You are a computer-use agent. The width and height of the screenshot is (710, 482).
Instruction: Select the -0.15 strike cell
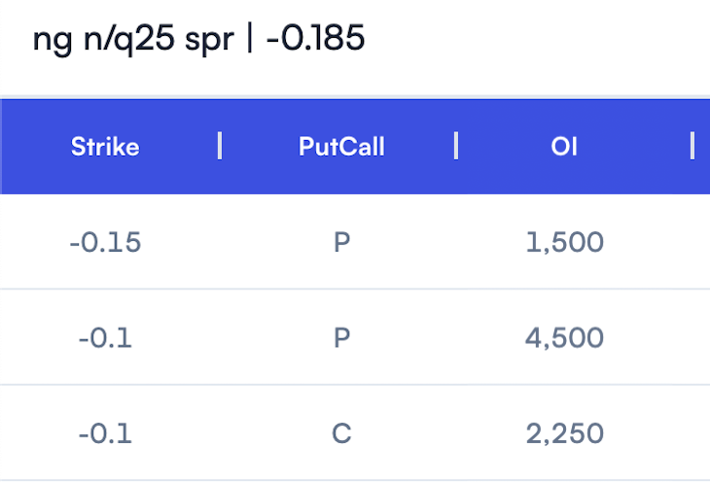[105, 242]
